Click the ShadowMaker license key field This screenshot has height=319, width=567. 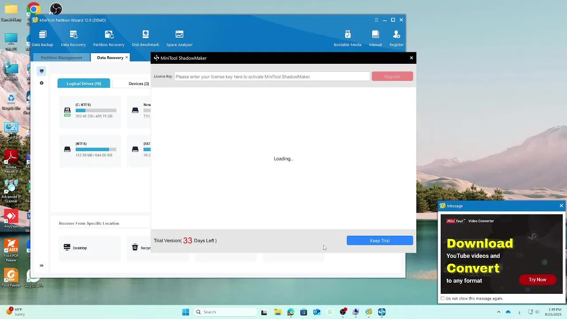(x=272, y=77)
